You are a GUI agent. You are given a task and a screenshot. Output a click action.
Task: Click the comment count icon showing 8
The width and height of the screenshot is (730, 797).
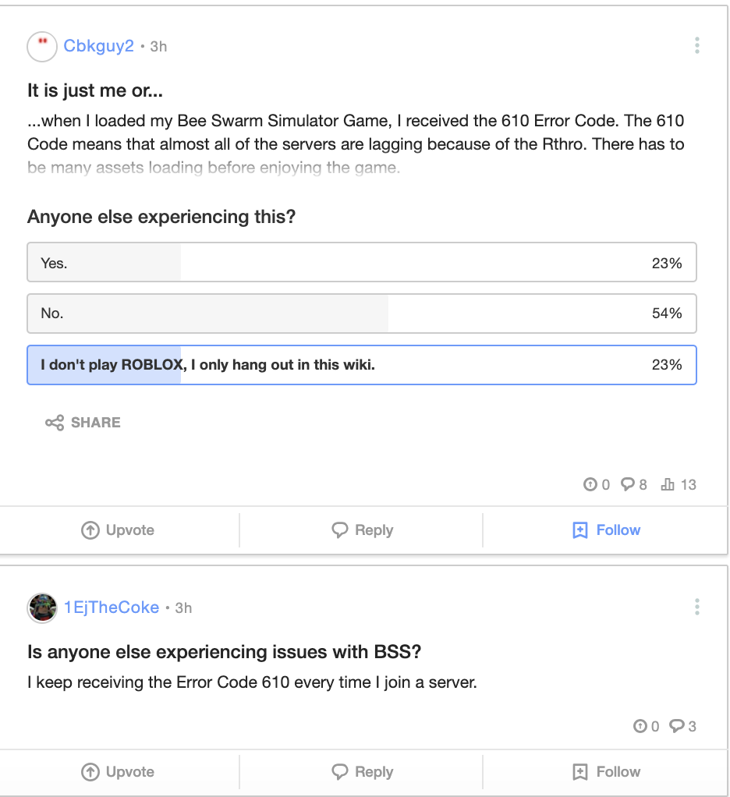[628, 485]
